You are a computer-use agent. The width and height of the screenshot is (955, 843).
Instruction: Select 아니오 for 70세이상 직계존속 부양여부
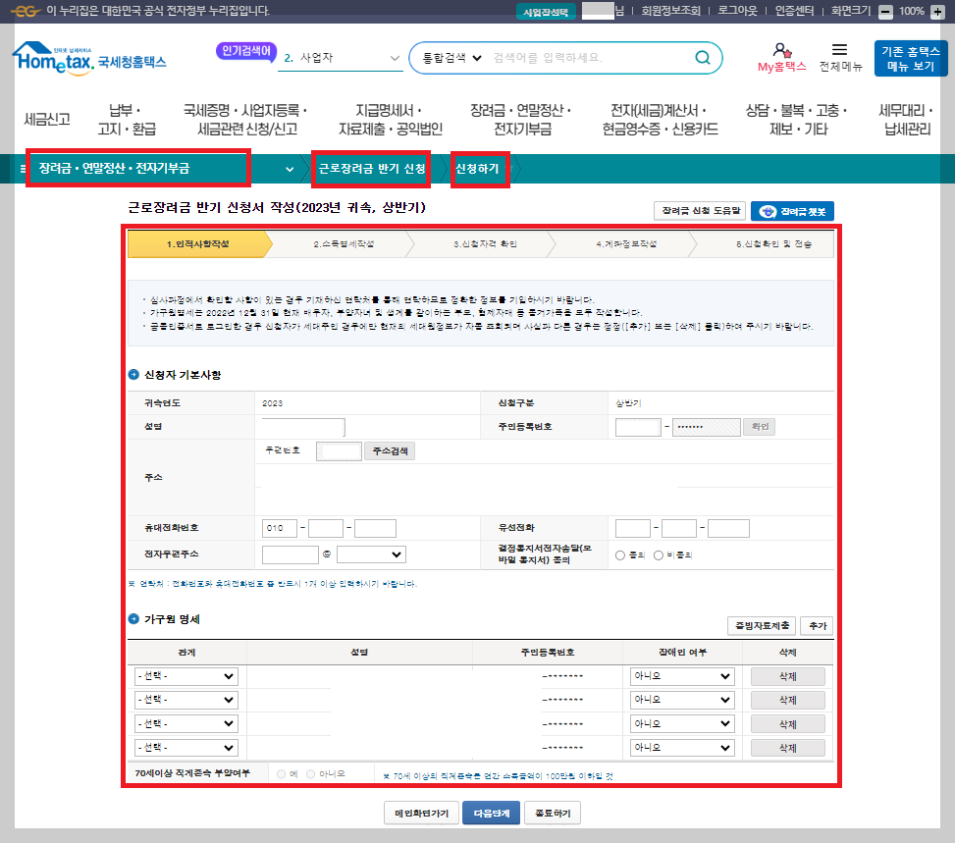click(x=310, y=773)
